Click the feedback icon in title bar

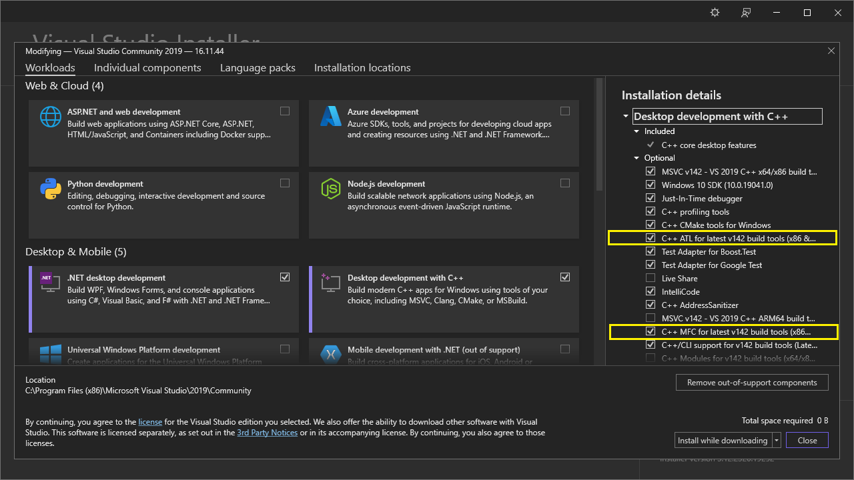click(746, 13)
